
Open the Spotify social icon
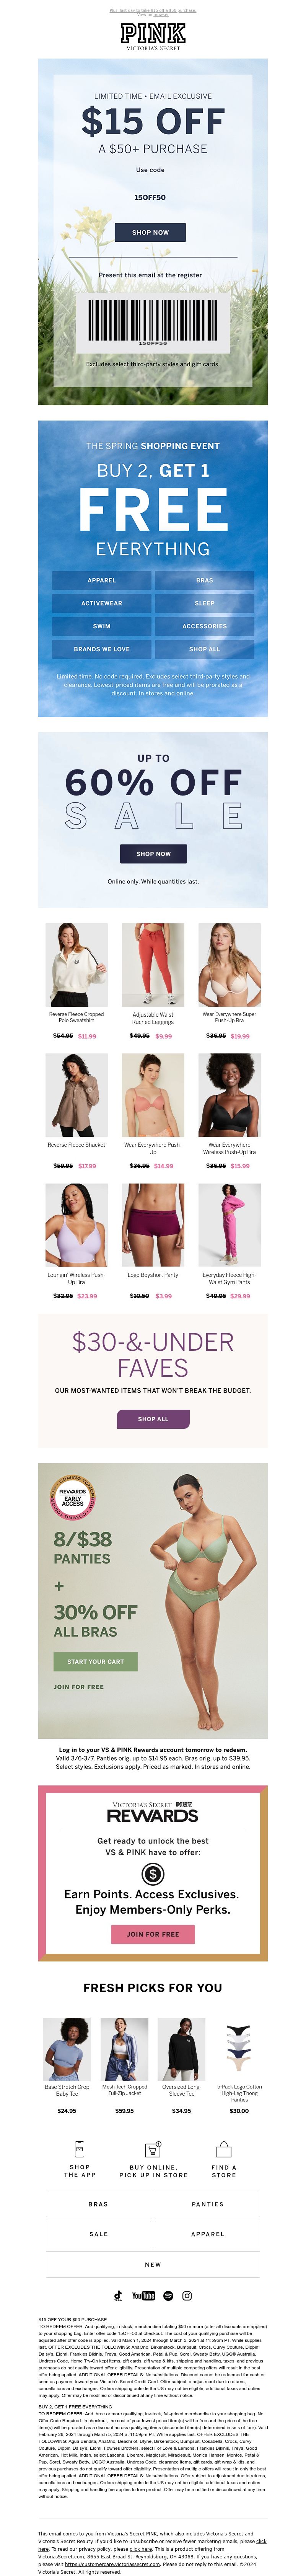pos(167,2295)
